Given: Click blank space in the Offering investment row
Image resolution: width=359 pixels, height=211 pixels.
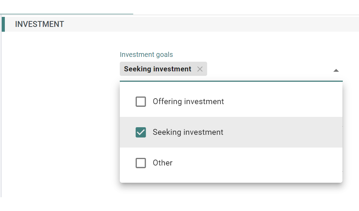Looking at the screenshot, I should [x=283, y=102].
